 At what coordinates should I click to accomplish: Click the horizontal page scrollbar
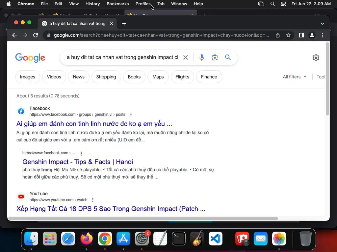pyautogui.click(x=143, y=218)
